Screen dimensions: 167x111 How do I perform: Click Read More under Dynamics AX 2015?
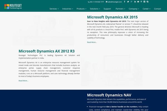point(92,42)
